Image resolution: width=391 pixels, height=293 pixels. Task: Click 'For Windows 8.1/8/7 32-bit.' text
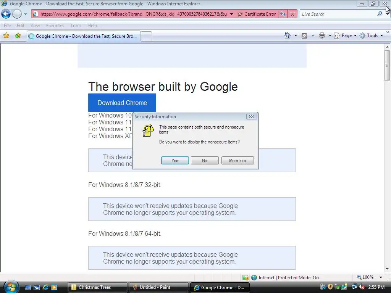(x=125, y=185)
